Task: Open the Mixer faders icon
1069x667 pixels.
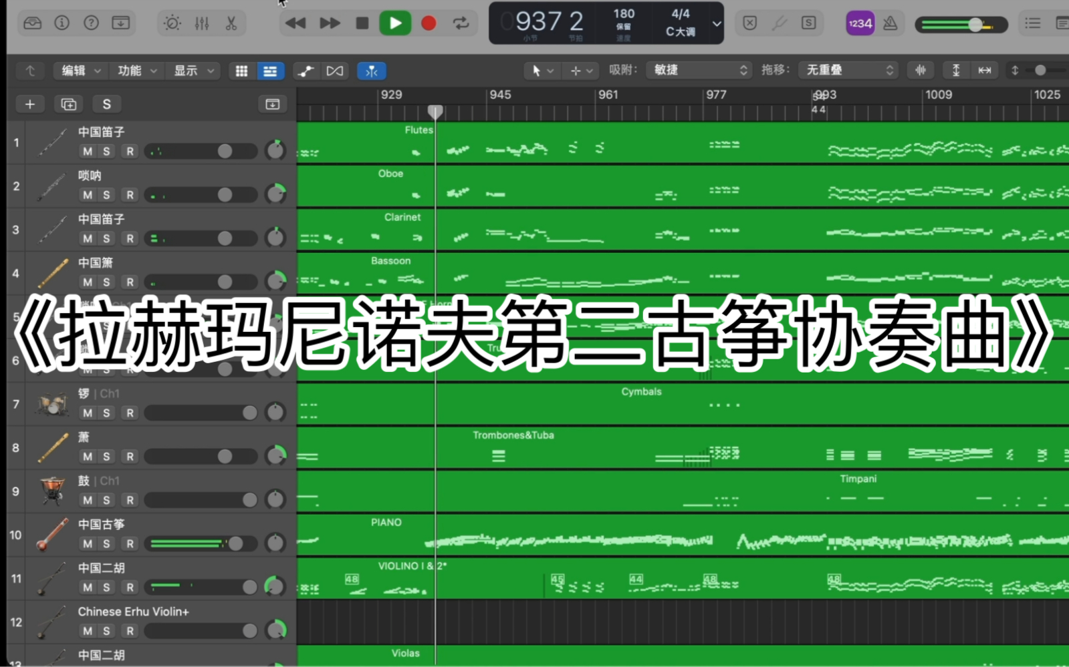Action: coord(202,23)
